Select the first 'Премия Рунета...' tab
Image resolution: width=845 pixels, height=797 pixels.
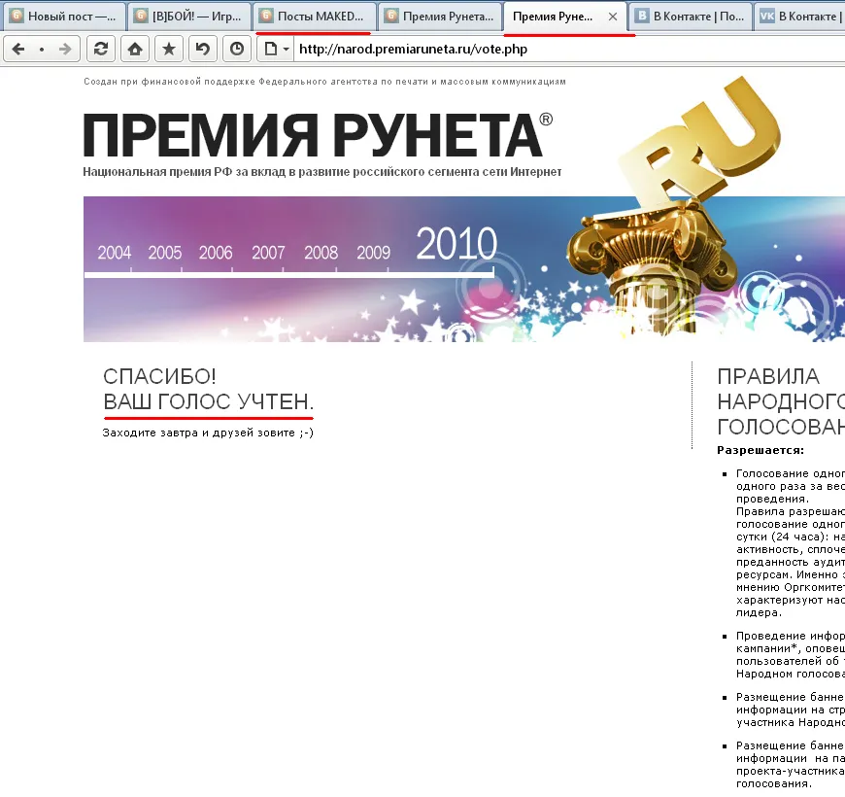click(x=439, y=17)
